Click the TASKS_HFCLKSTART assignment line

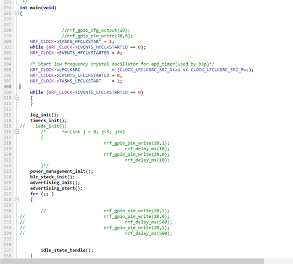[72, 41]
